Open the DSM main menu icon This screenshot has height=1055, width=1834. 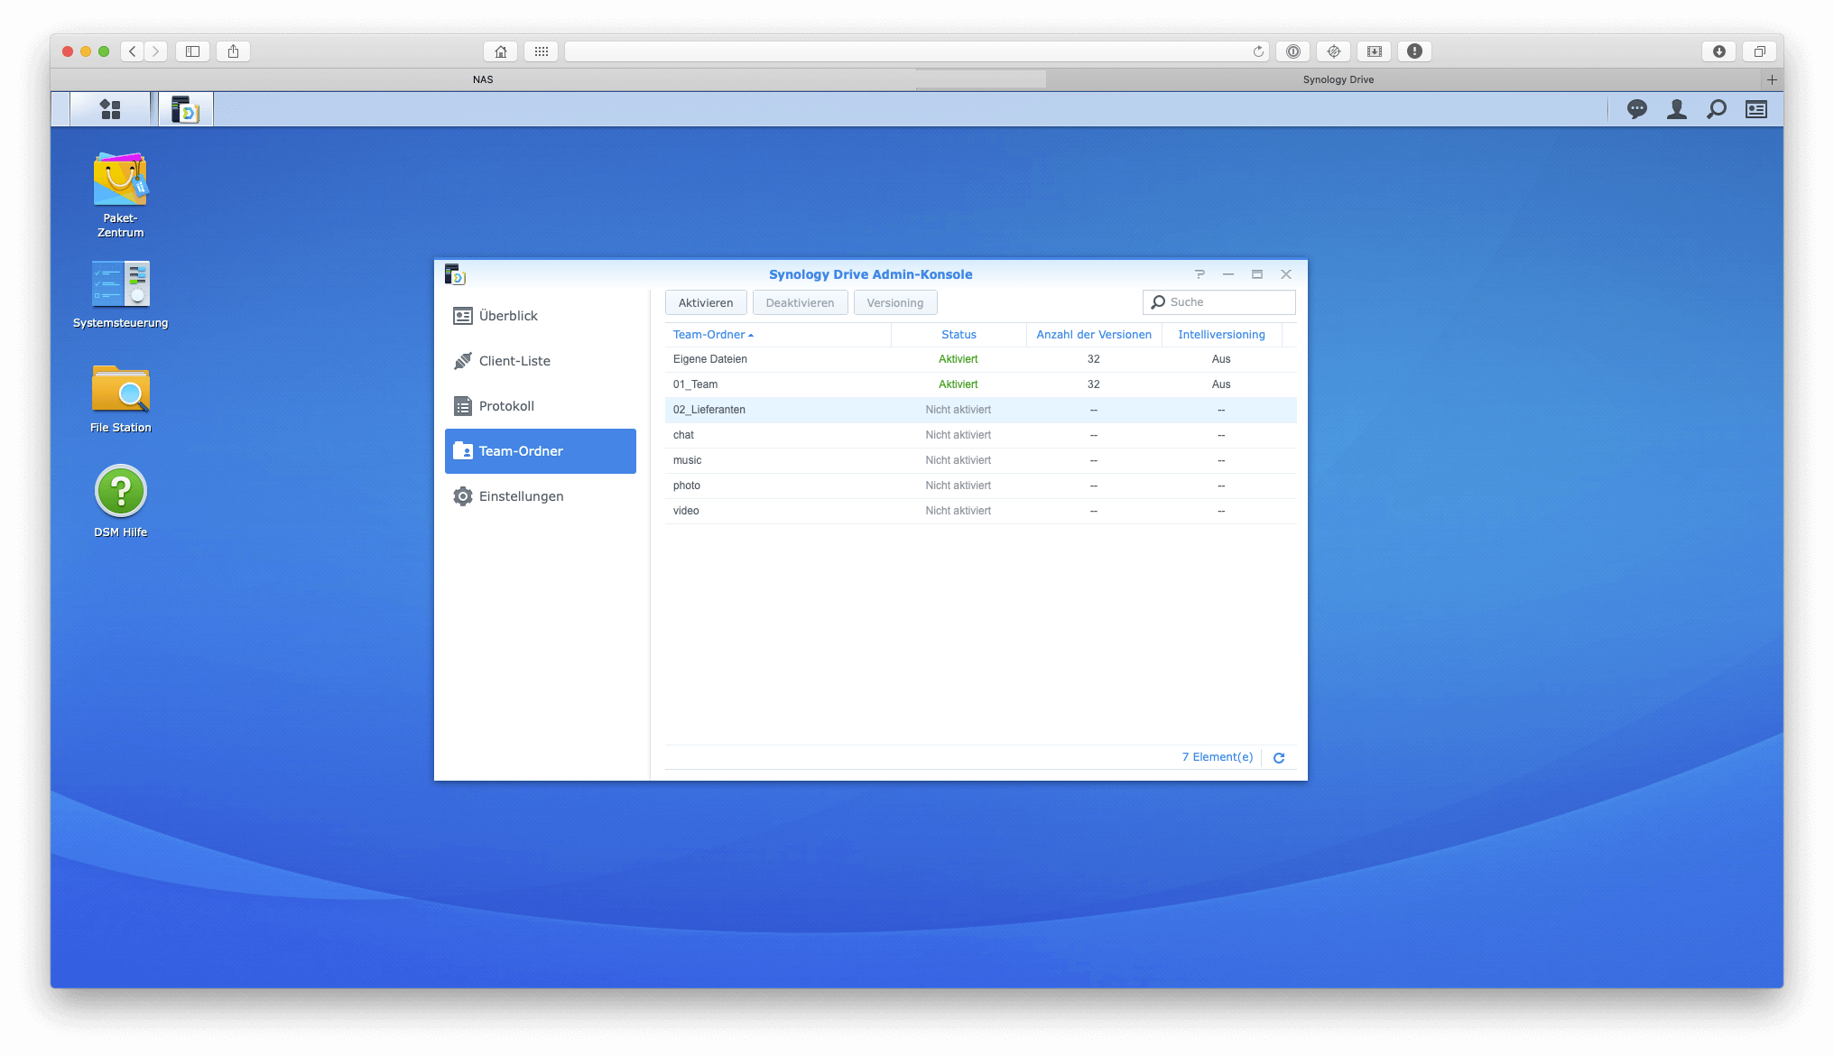pyautogui.click(x=110, y=109)
